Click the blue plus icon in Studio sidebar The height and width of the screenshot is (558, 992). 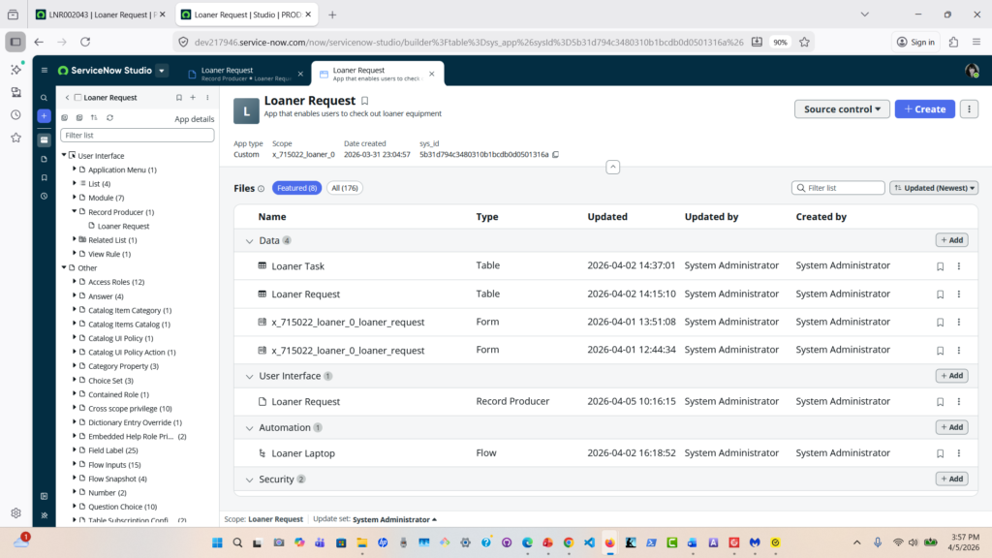44,116
